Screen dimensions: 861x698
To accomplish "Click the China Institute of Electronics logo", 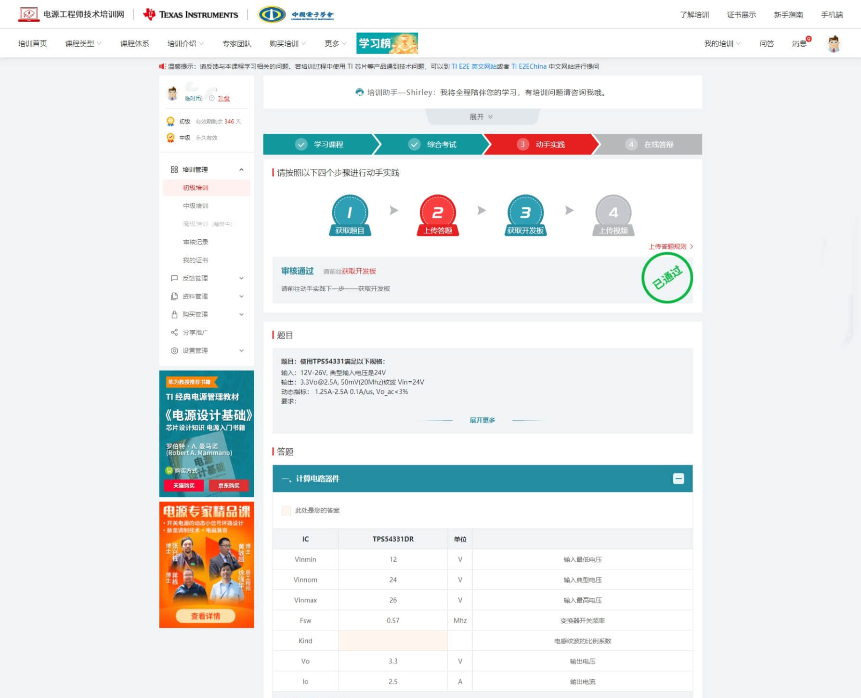I will pyautogui.click(x=296, y=14).
